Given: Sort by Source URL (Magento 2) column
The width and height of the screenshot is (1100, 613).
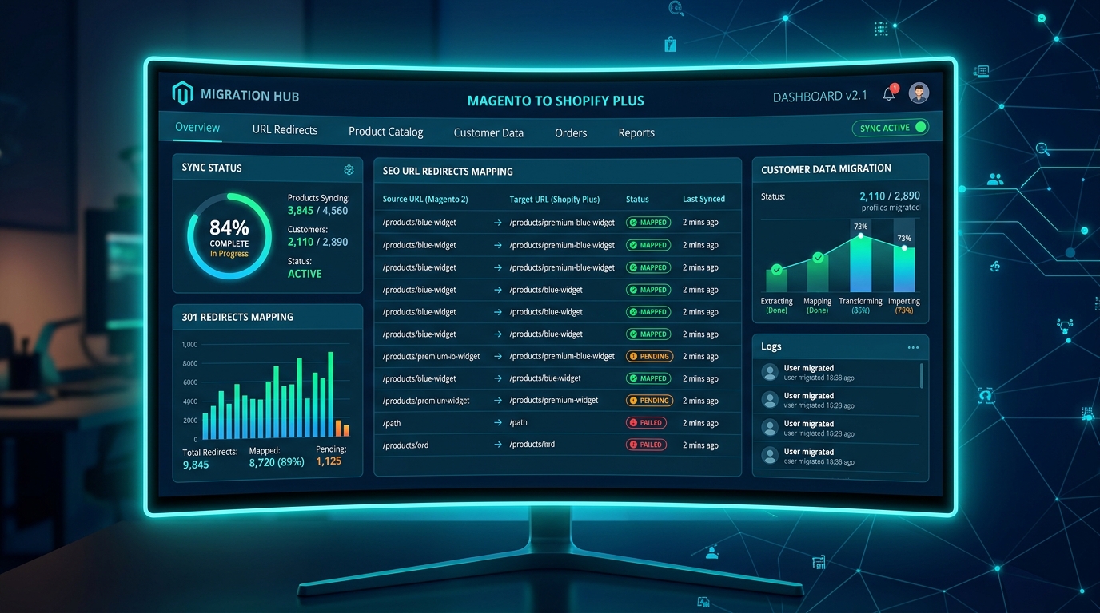Looking at the screenshot, I should point(425,199).
